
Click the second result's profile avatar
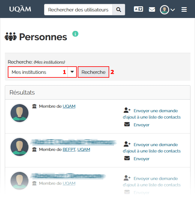[x=19, y=147]
